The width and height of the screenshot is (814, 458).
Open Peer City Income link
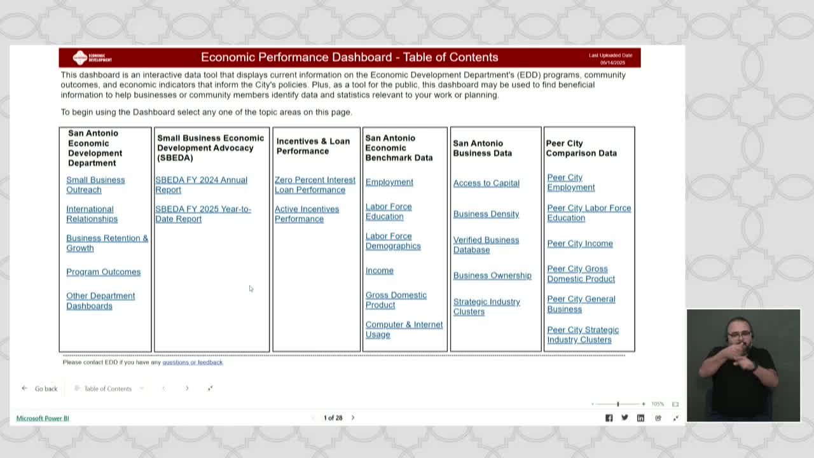pyautogui.click(x=580, y=244)
